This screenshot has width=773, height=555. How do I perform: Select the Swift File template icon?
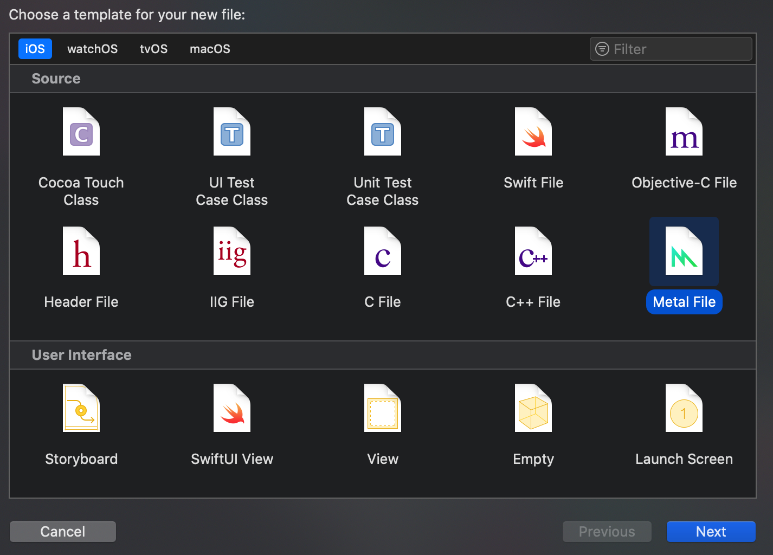[x=533, y=132]
